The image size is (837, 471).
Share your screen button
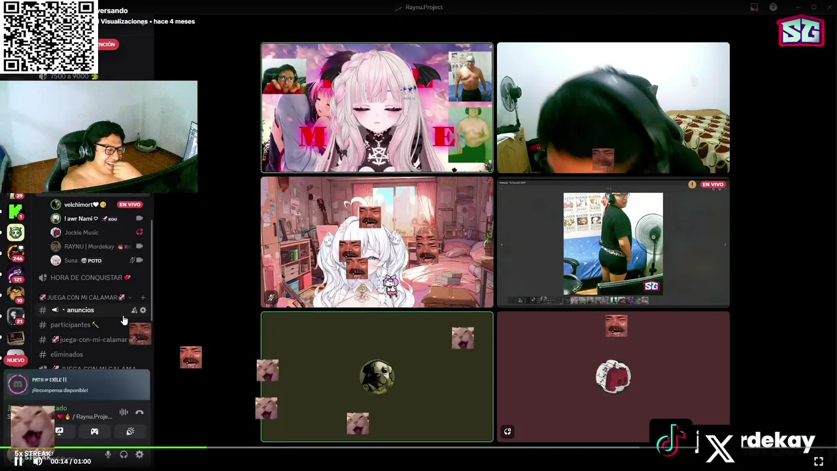pos(59,431)
